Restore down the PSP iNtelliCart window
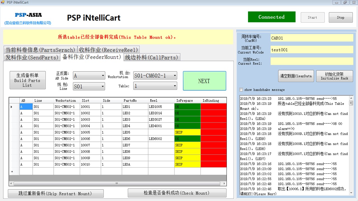The height and width of the screenshot is (201, 358). pos(345,3)
